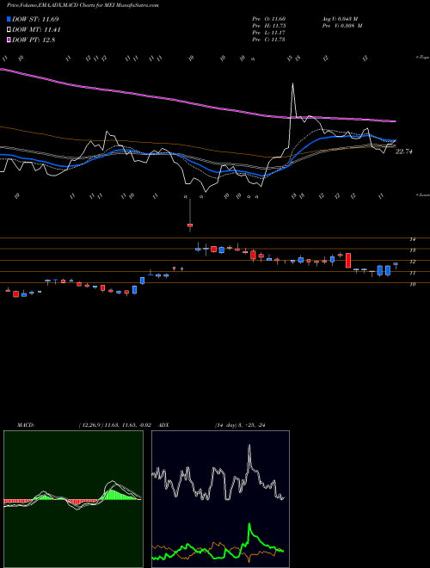
Task: Click the 'Pre C: 11.73' close value
Action: 269,40
